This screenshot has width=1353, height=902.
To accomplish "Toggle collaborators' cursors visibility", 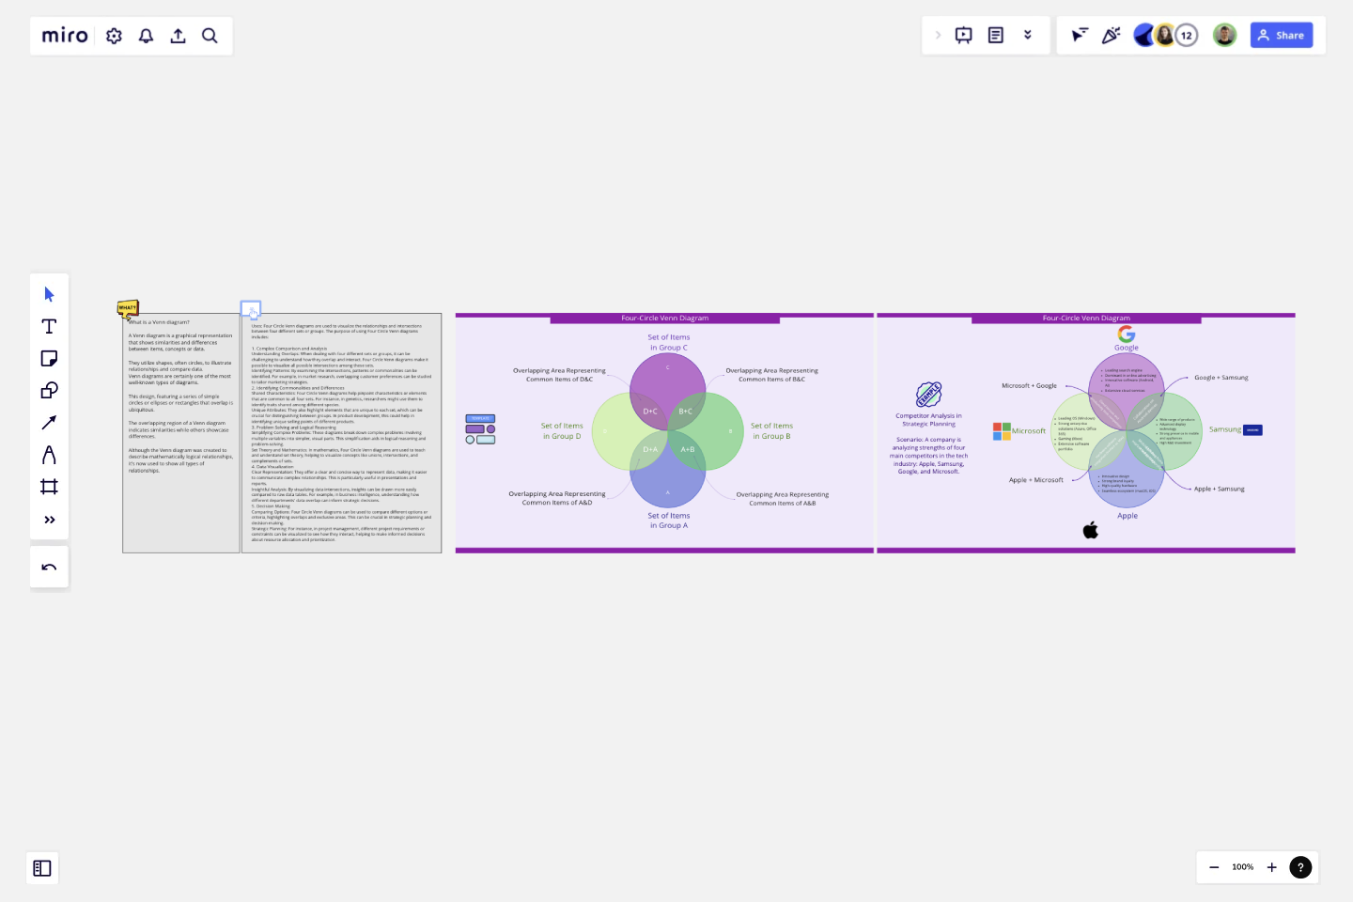I will click(1081, 35).
